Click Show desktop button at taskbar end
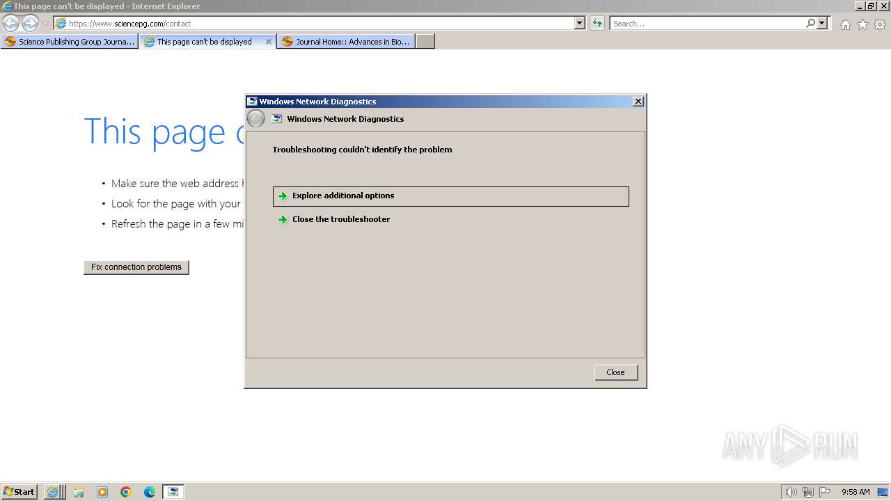Image resolution: width=891 pixels, height=501 pixels. point(883,492)
